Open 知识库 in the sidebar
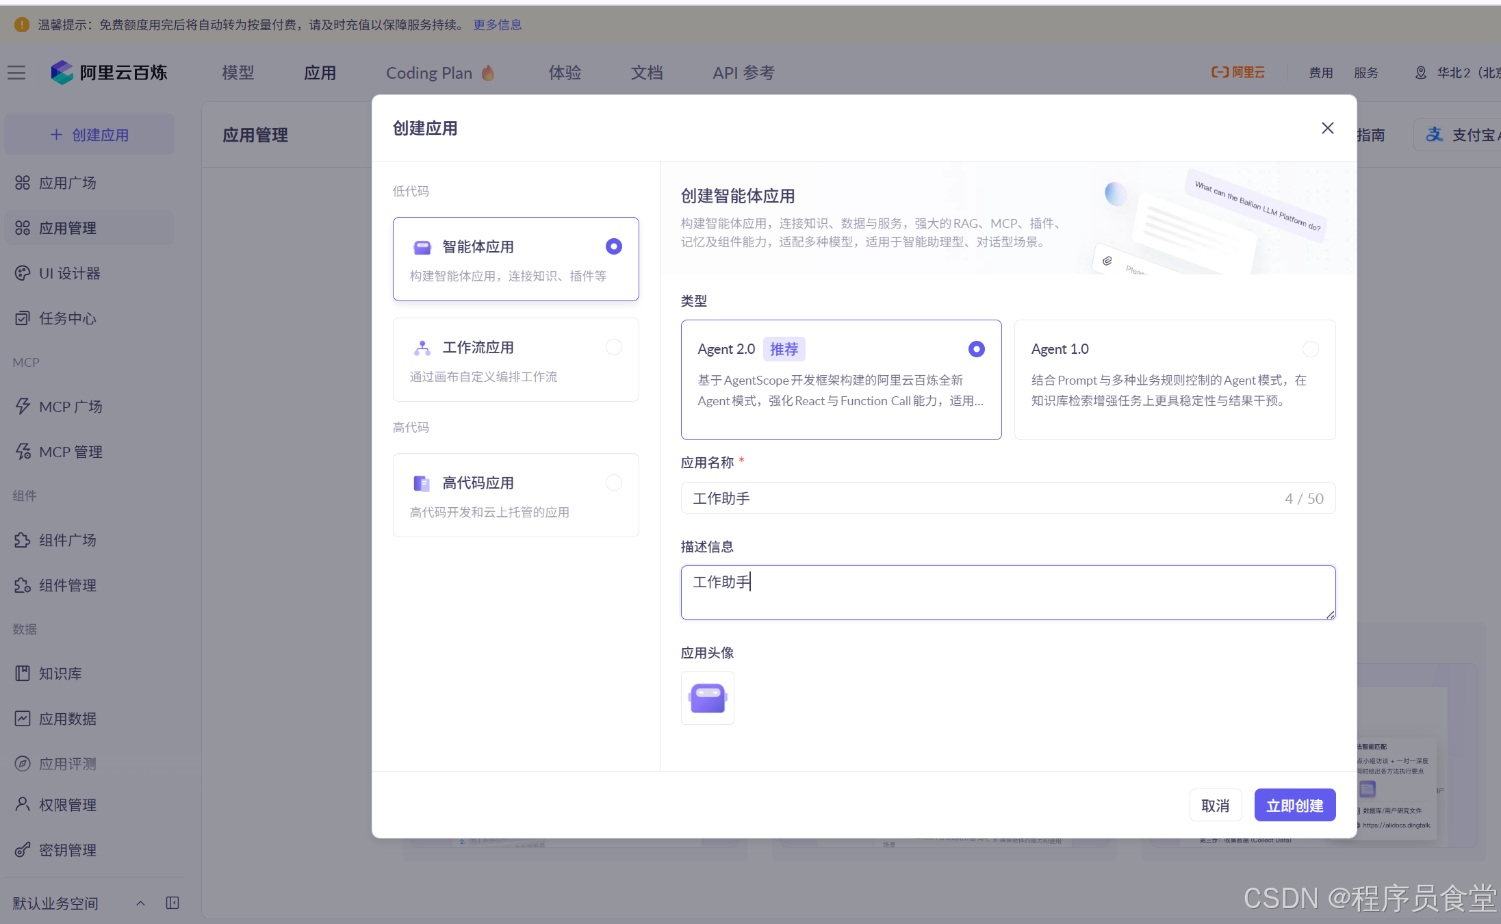The height and width of the screenshot is (924, 1501). point(60,673)
